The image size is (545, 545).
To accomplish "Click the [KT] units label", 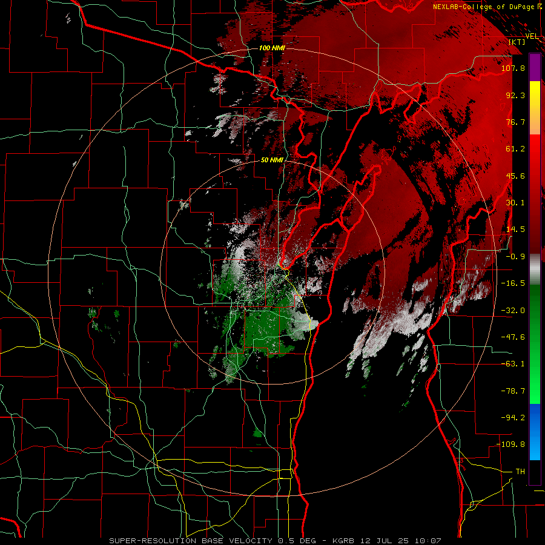I will pyautogui.click(x=517, y=42).
